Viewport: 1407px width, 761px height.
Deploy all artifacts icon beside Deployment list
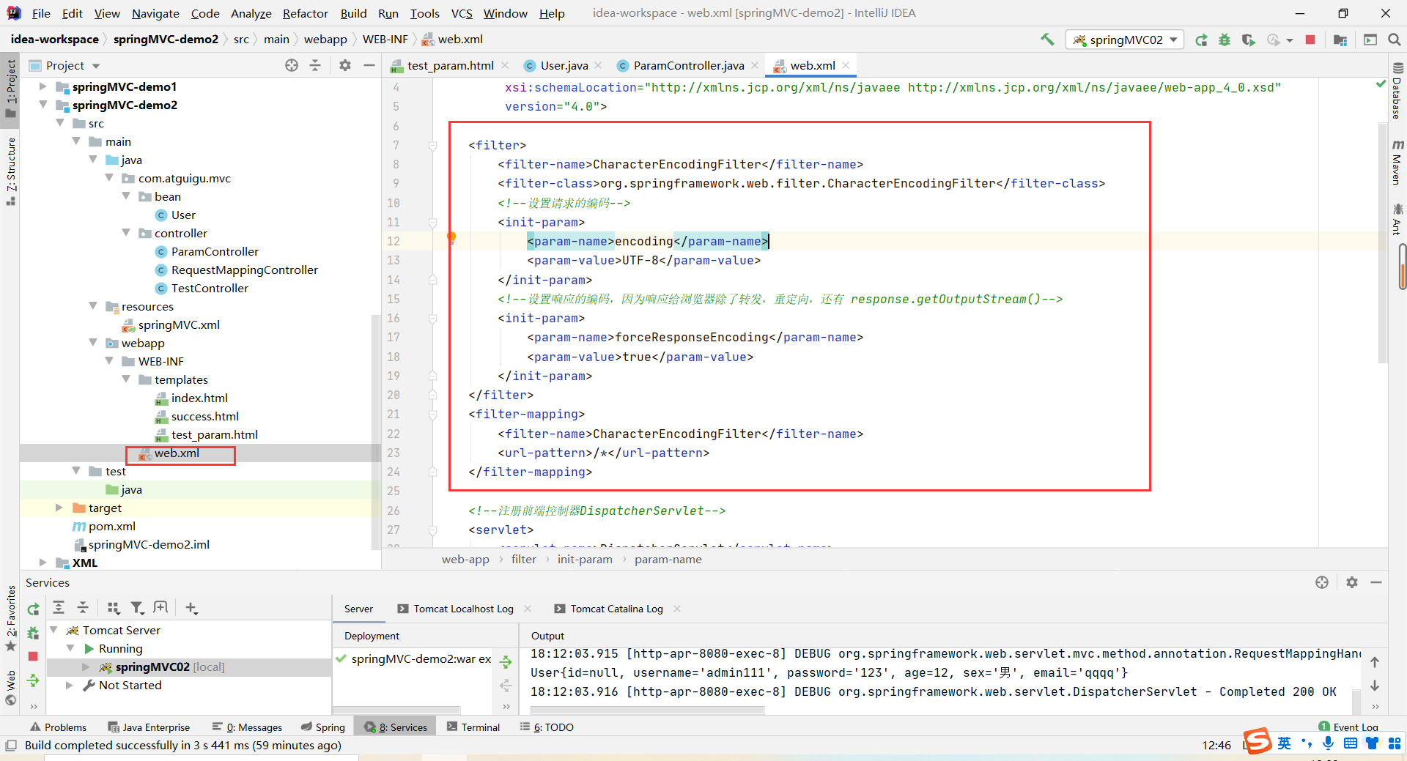click(506, 662)
